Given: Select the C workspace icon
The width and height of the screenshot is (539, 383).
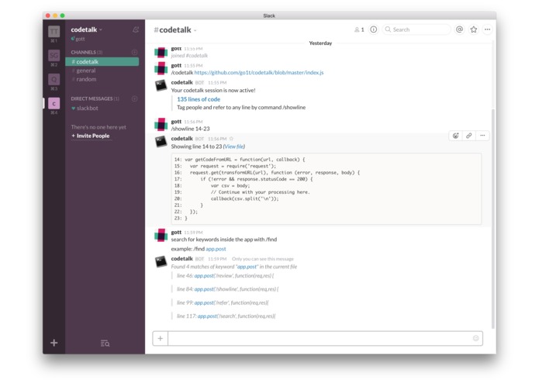Looking at the screenshot, I should click(x=54, y=103).
